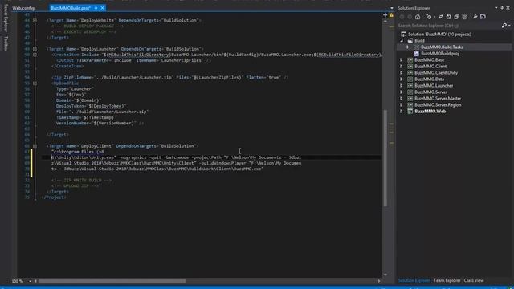Open the Toolbox side tab
Screen dimensions: 514x289
click(6, 43)
